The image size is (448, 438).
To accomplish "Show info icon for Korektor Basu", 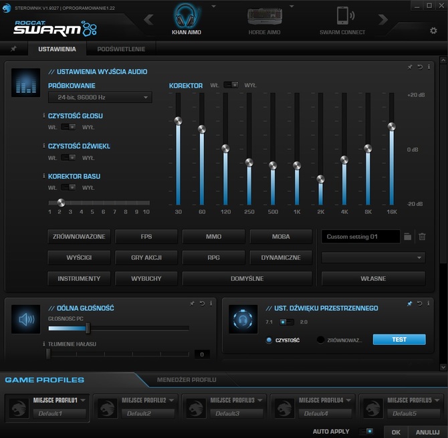I will point(43,176).
